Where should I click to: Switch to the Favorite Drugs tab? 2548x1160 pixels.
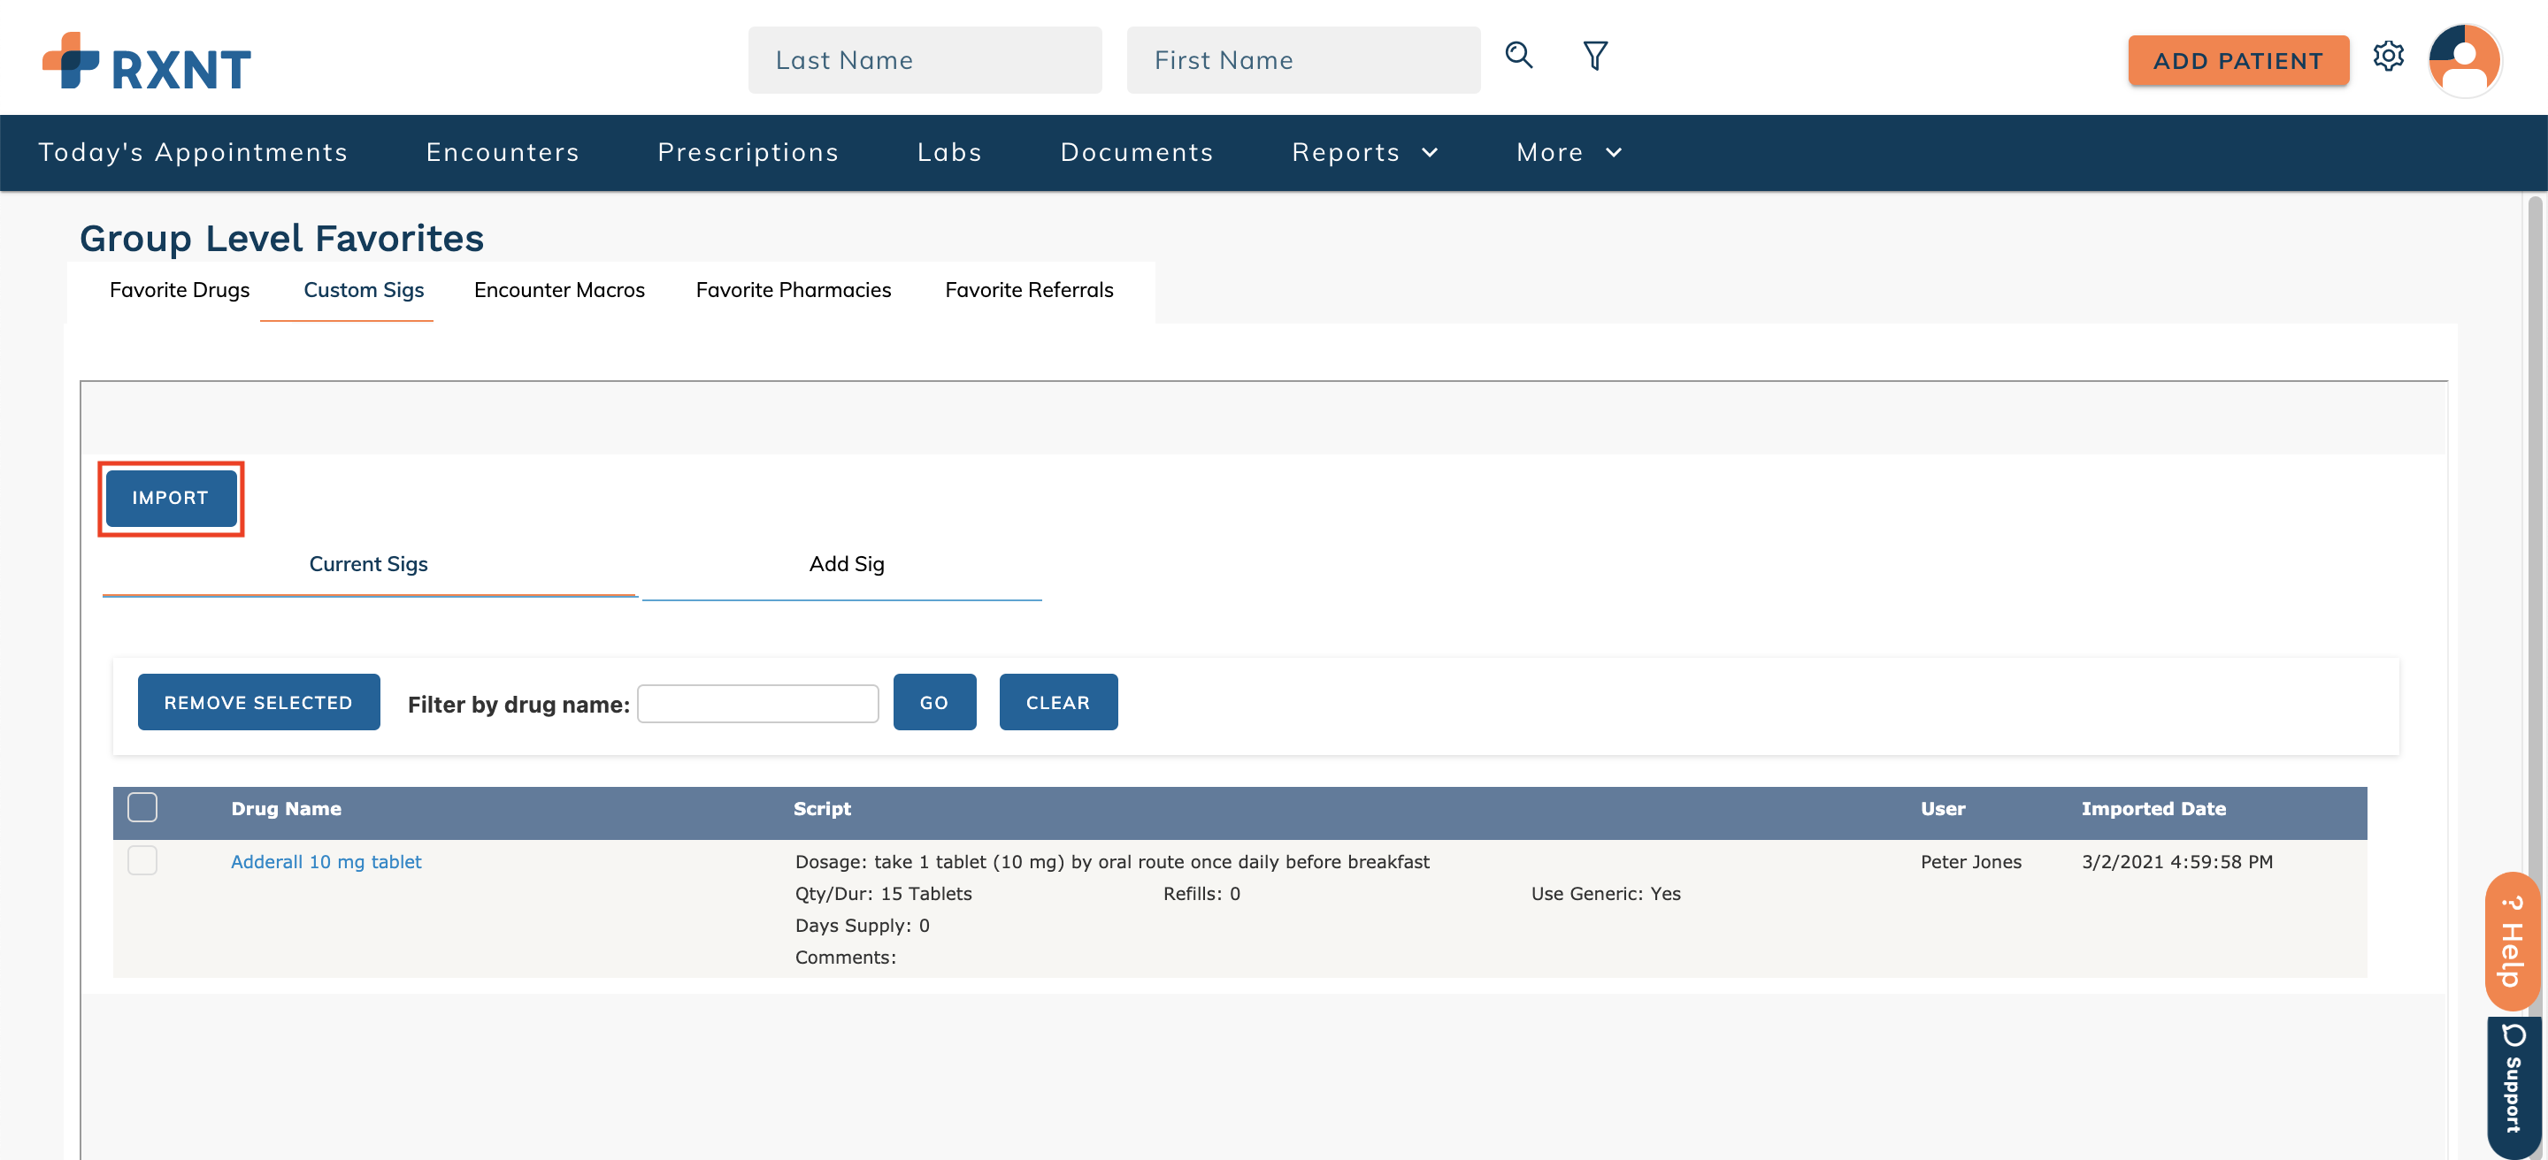(x=179, y=289)
